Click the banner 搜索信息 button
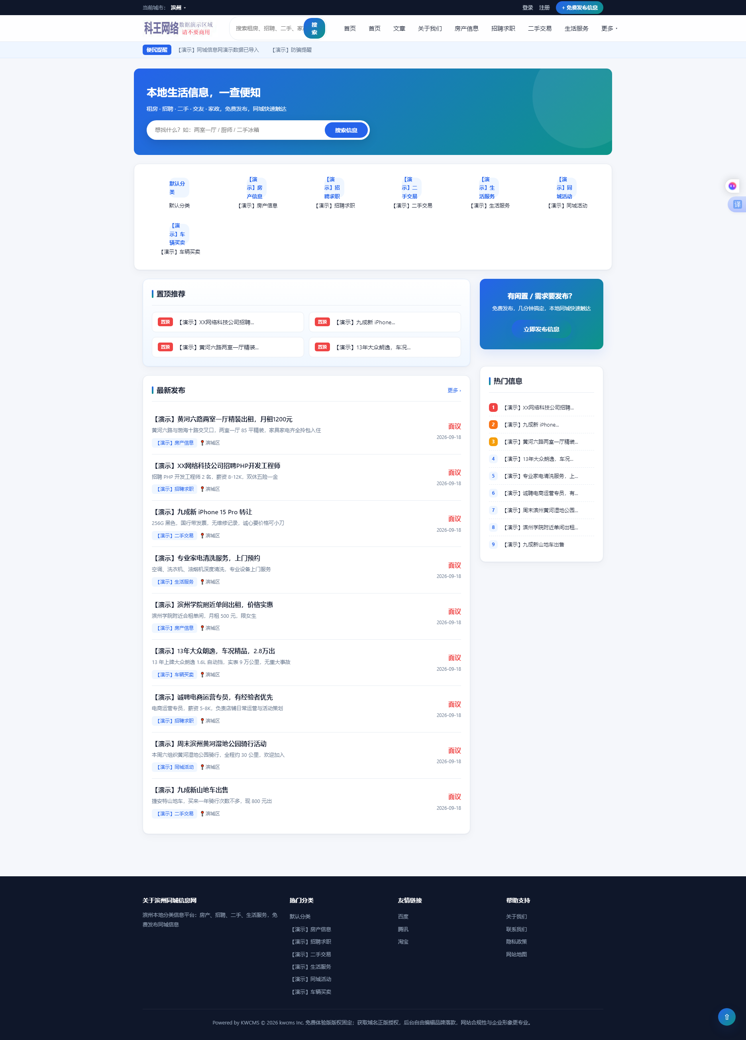The height and width of the screenshot is (1040, 746). 346,130
